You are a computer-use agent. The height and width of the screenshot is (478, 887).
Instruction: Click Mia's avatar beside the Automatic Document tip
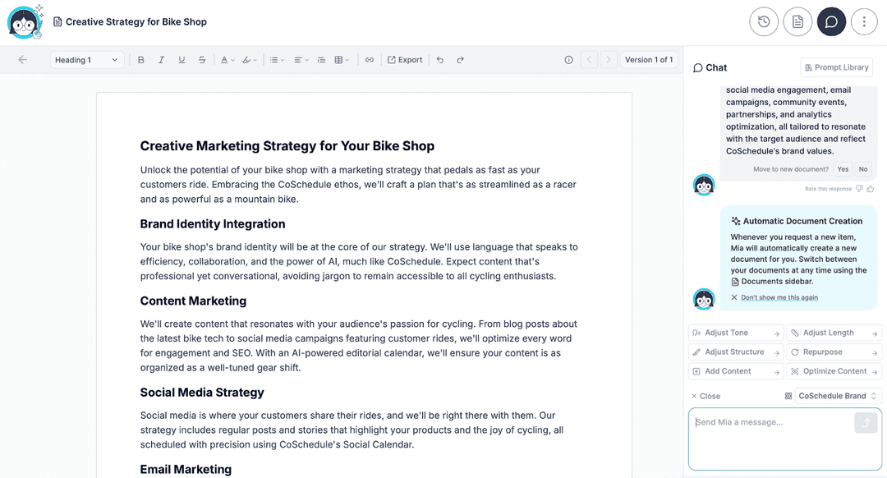(704, 299)
